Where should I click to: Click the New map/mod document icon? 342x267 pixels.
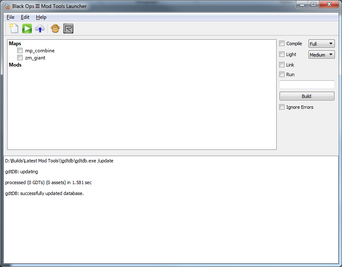pos(14,28)
